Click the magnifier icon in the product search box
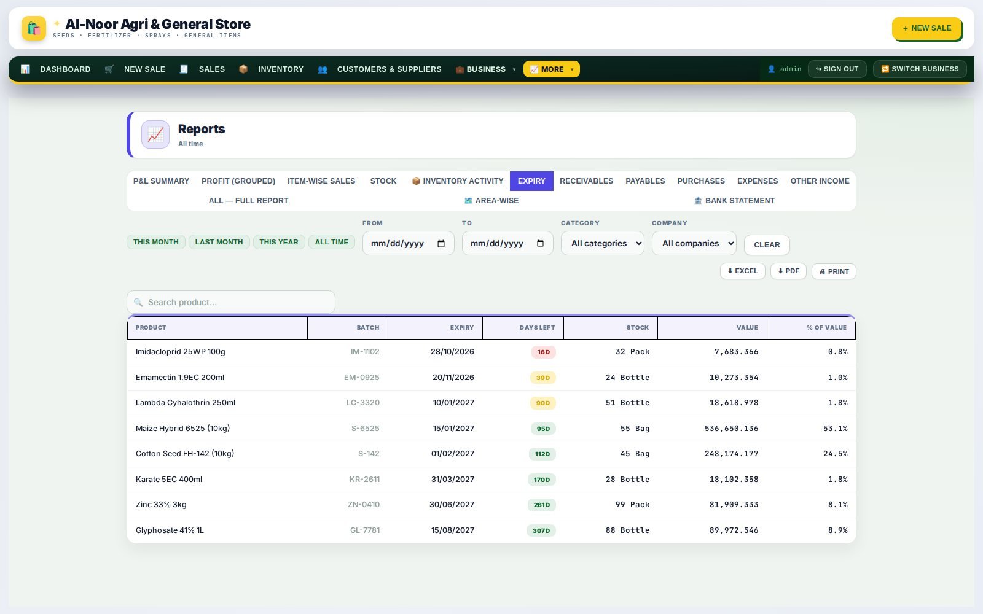Screen dimensions: 983x614 click(x=138, y=302)
